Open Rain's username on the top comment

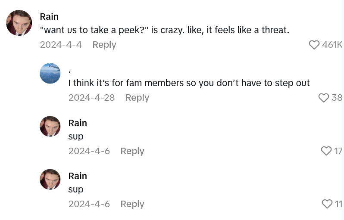[x=49, y=17]
